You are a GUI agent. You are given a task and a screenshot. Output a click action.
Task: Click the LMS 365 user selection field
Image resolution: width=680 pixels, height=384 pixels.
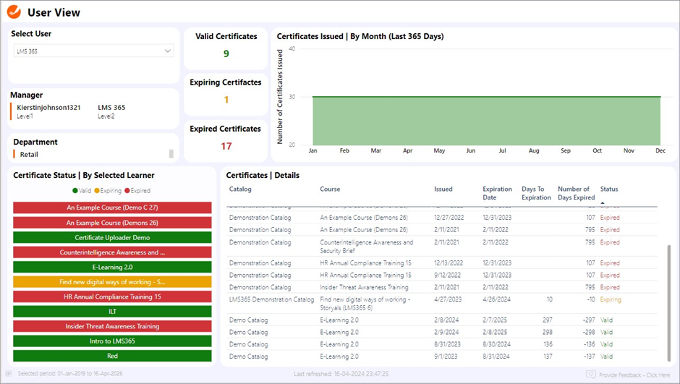coord(87,51)
